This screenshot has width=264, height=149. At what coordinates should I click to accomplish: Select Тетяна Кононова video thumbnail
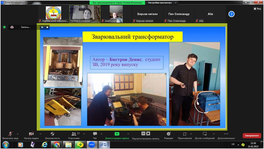[85, 14]
